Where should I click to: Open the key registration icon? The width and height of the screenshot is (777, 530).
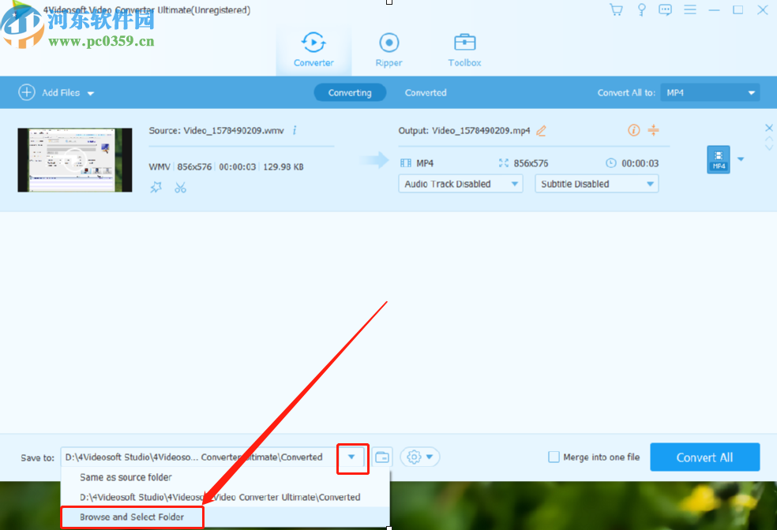tap(641, 9)
